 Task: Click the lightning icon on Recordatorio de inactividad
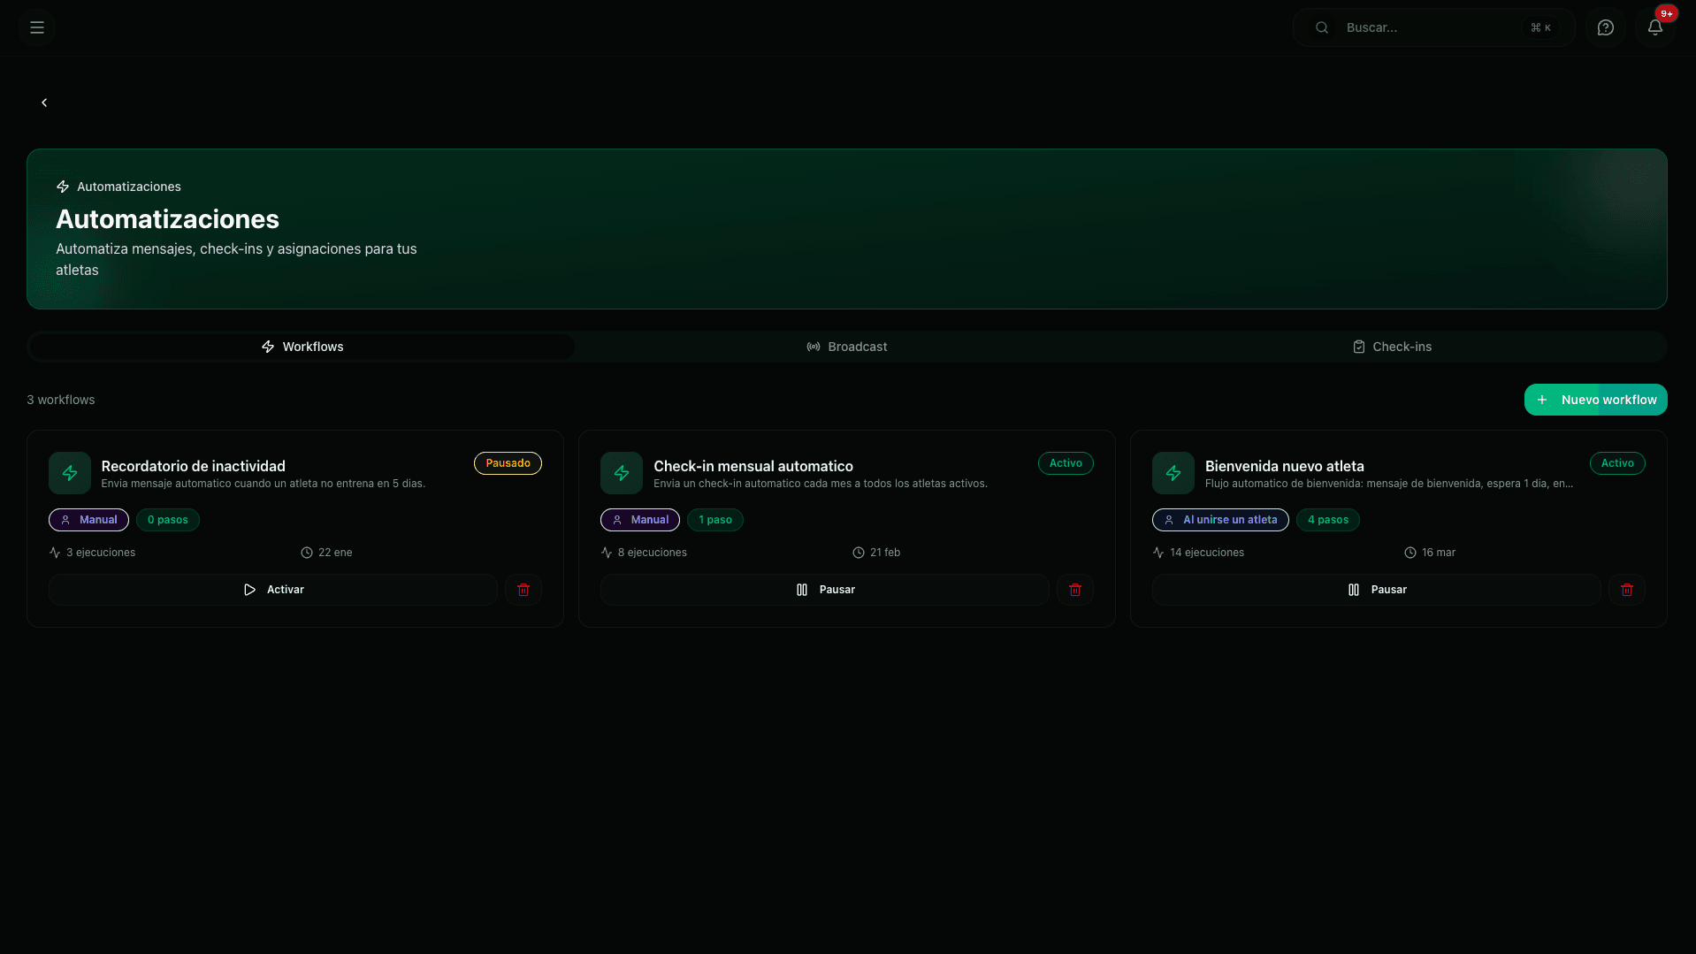tap(70, 473)
